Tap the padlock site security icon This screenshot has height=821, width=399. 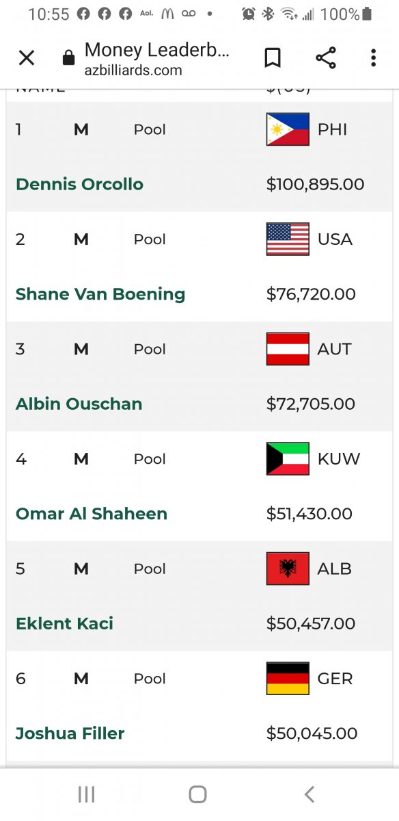click(68, 58)
